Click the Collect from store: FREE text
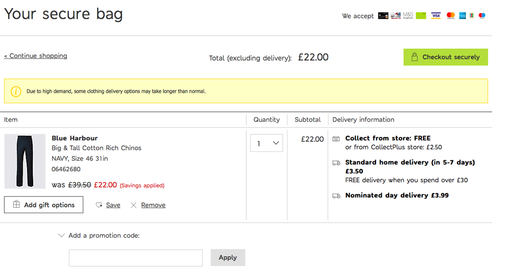The image size is (511, 277). coord(388,138)
